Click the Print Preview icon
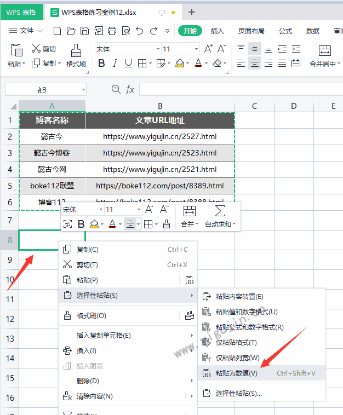The image size is (343, 415). pyautogui.click(x=126, y=31)
